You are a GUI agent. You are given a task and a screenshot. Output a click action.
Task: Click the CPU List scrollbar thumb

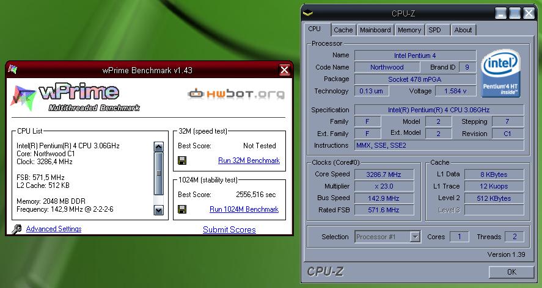click(x=159, y=173)
